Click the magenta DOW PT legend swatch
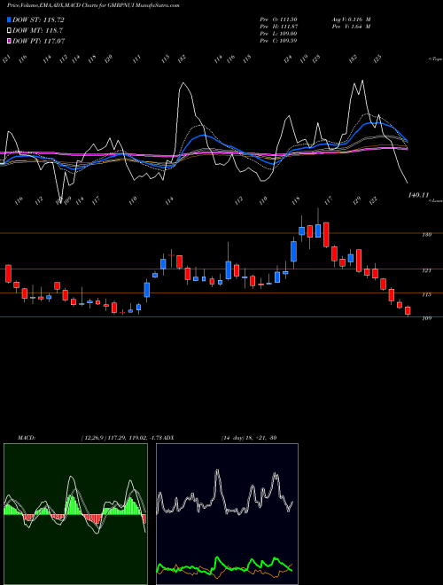 (9, 41)
